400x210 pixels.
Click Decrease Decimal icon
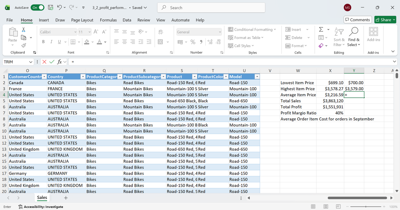click(219, 42)
